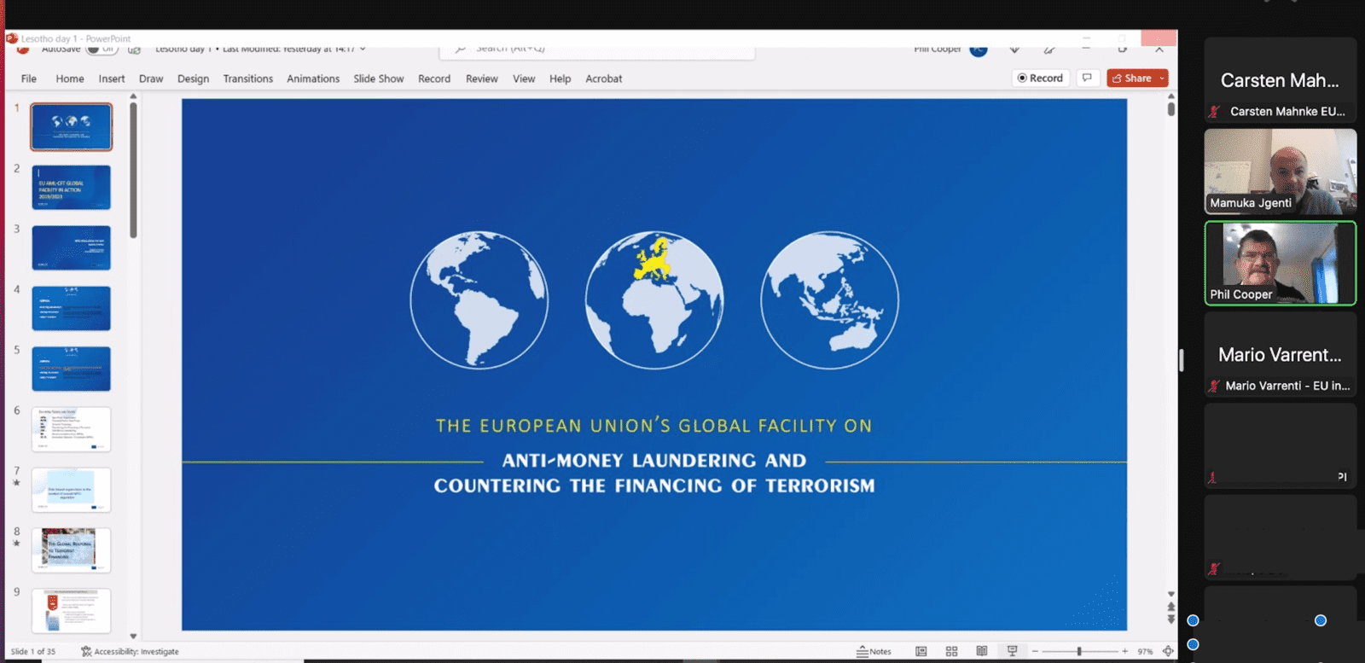Click the slide editor vertical scrollbar thumb
Image resolution: width=1365 pixels, height=663 pixels.
click(1171, 109)
